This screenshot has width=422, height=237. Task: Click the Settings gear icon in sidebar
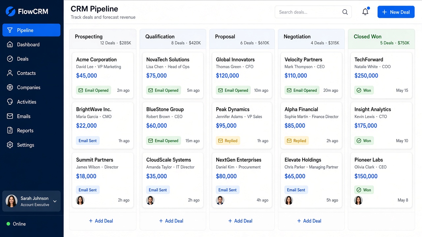(x=10, y=145)
